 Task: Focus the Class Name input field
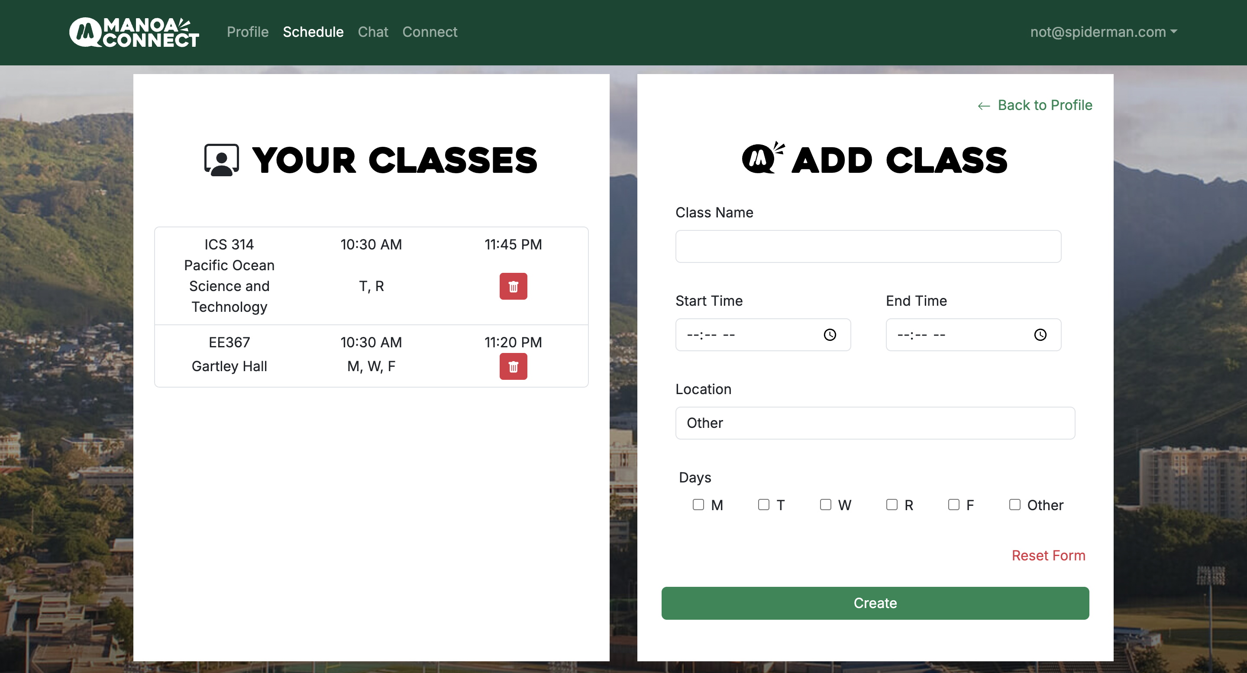(868, 246)
